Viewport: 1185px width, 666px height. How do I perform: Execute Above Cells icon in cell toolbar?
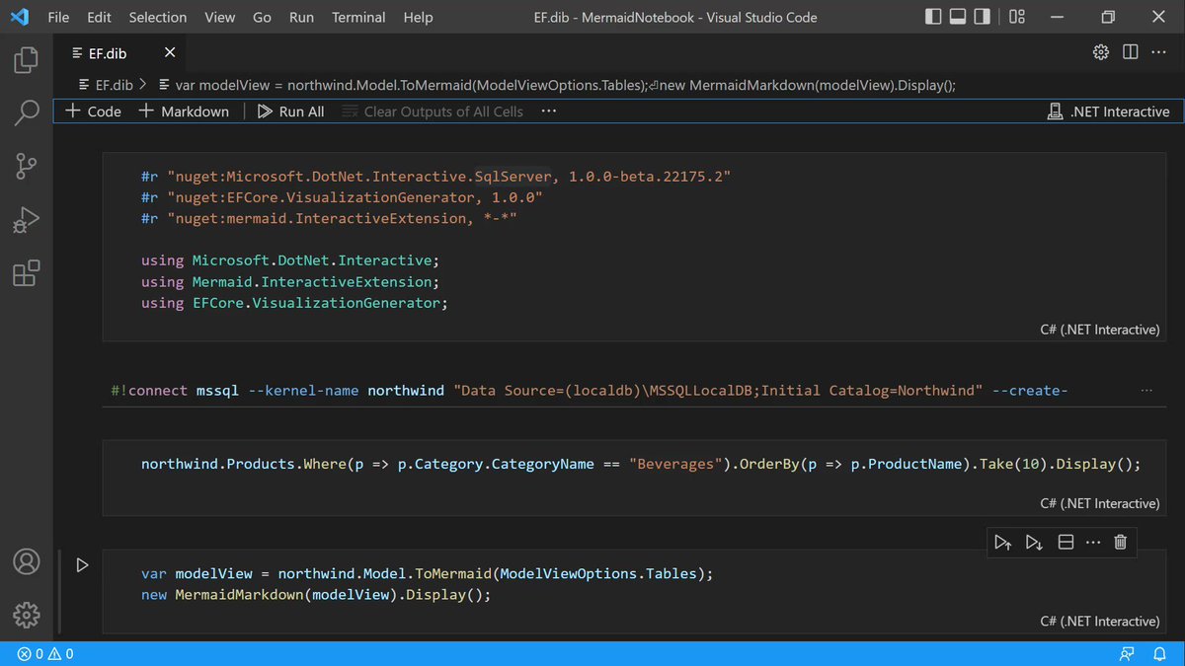pos(1003,542)
